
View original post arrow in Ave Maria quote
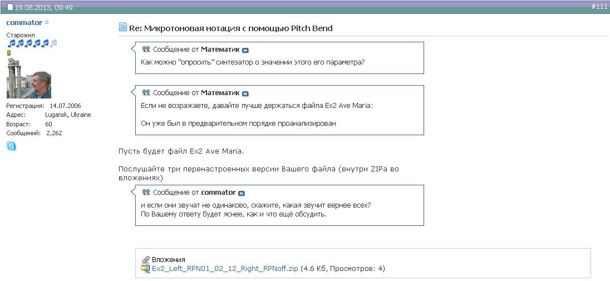[x=245, y=93]
